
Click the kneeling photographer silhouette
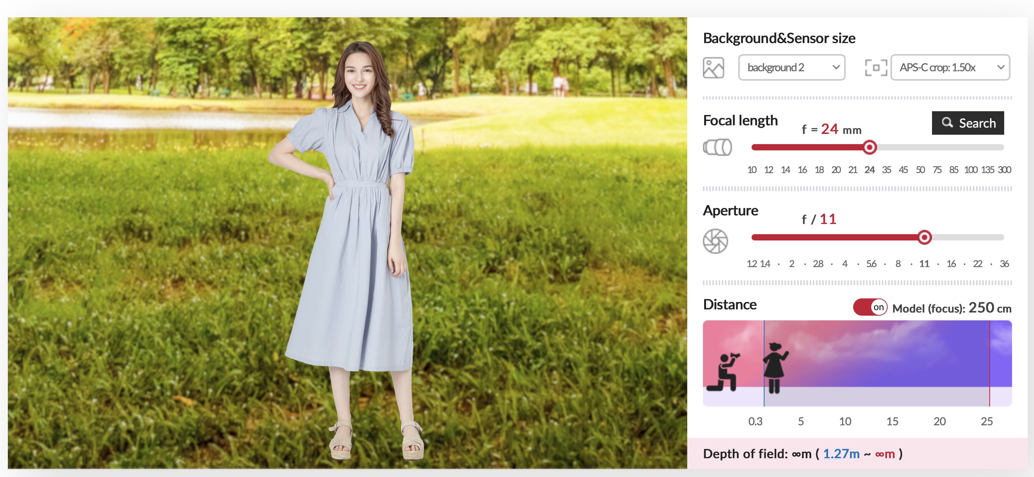723,372
